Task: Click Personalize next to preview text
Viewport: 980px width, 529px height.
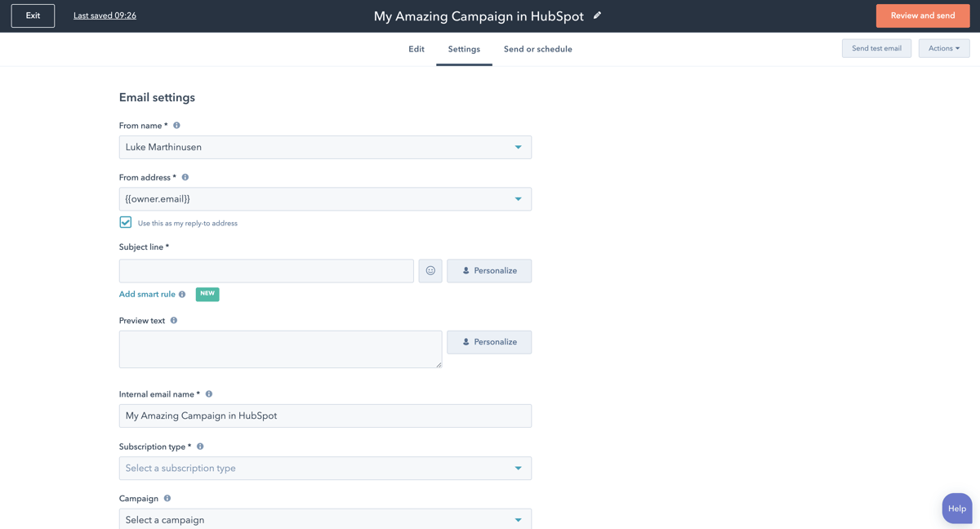Action: pos(489,342)
